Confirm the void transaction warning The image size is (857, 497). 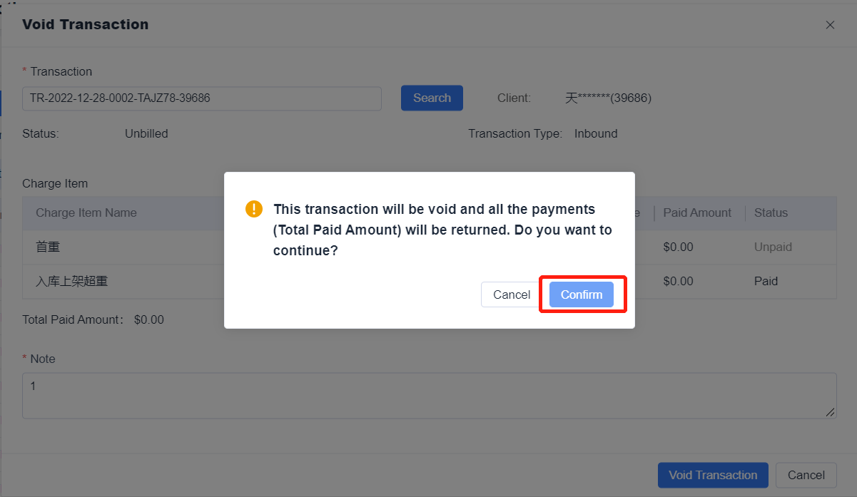581,294
